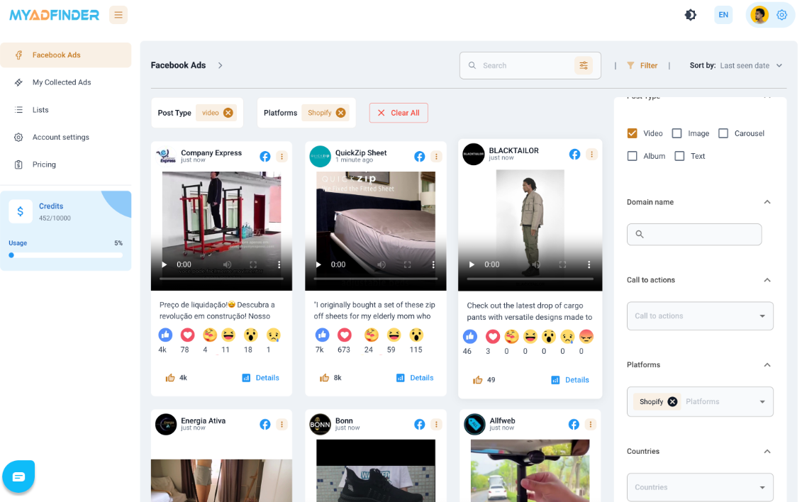Check the Album post type checkbox
Screen dimensions: 802x502
(633, 156)
